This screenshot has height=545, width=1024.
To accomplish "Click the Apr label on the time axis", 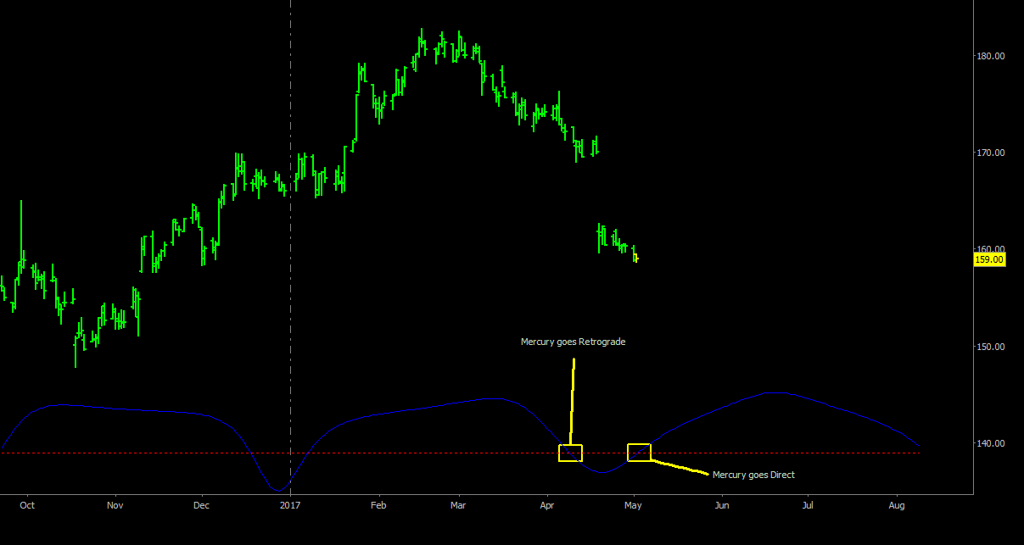I will click(x=547, y=505).
